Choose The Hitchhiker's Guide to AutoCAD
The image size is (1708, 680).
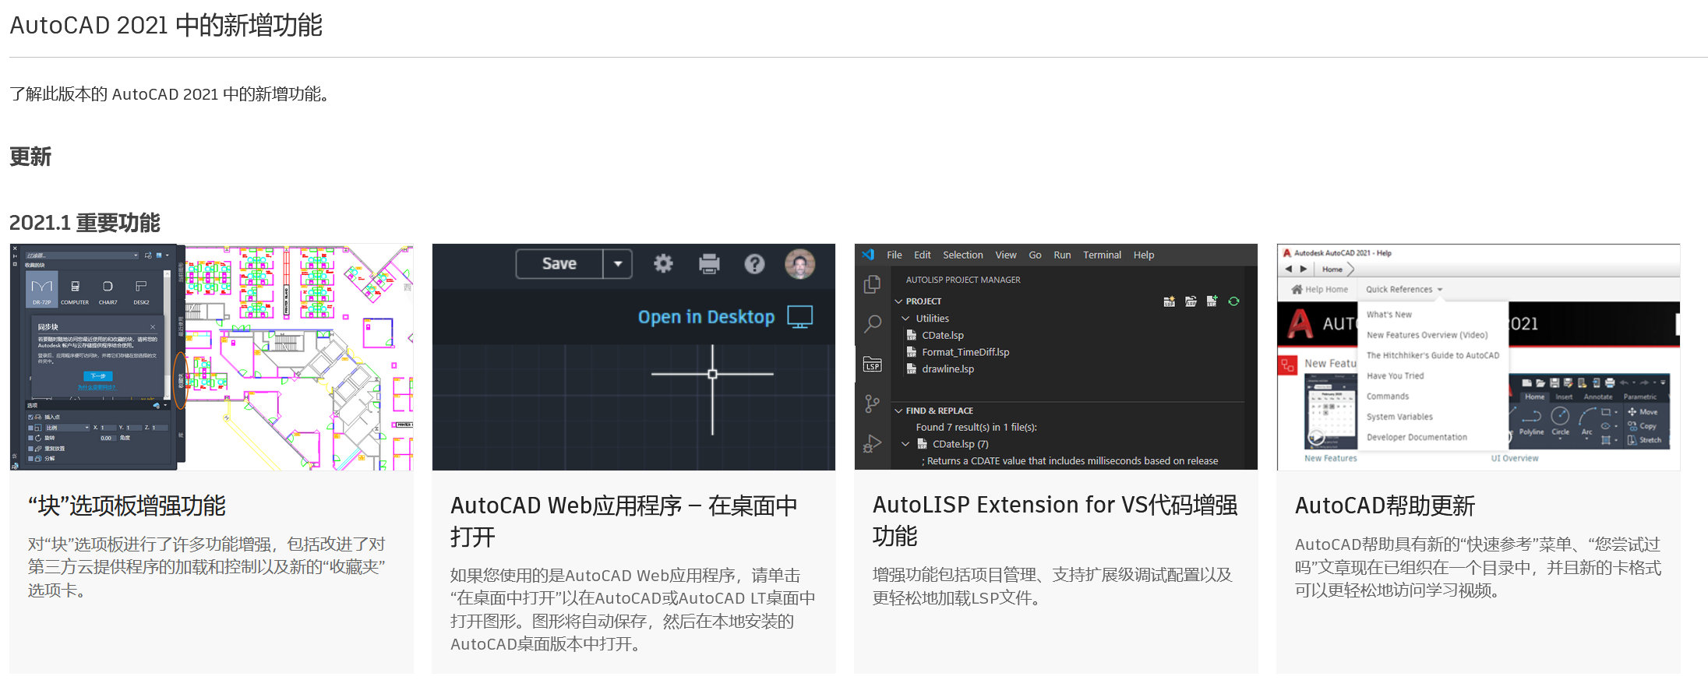(x=1433, y=355)
